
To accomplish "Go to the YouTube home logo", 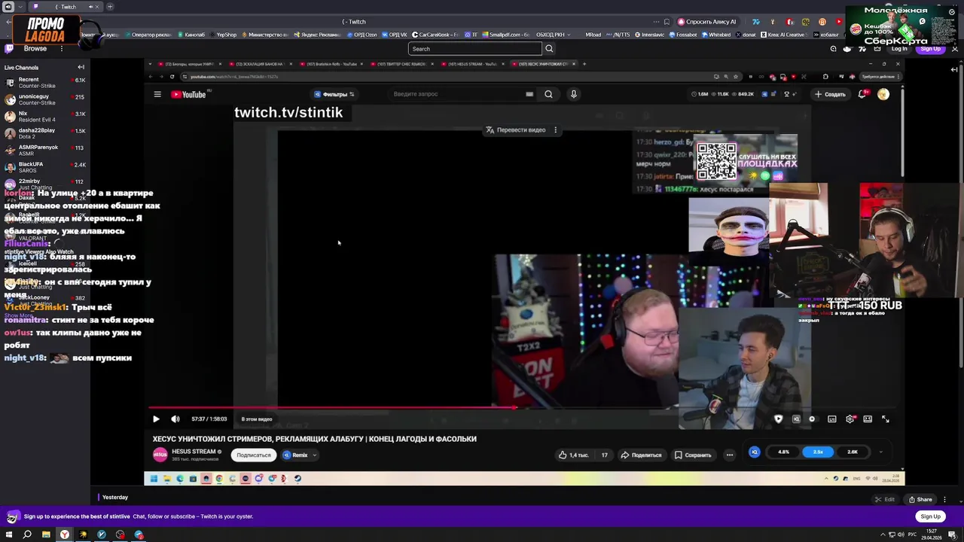I will coord(189,94).
